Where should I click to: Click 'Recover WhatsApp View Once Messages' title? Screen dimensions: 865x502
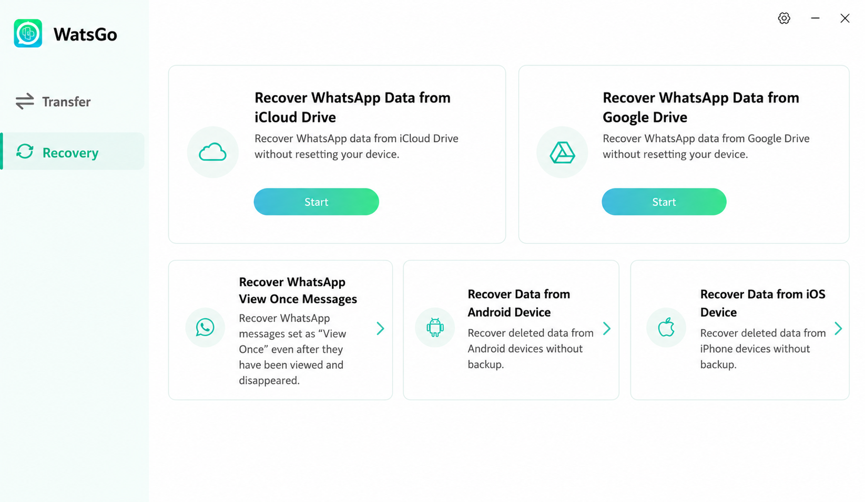point(298,290)
